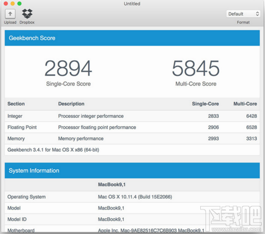Screen dimensions: 265x234
Task: Click the Section column header
Action: 16,104
